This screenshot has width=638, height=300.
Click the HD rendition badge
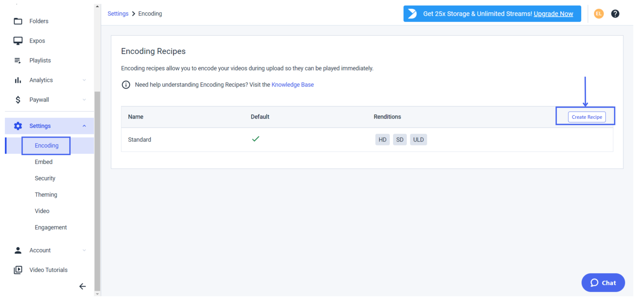pyautogui.click(x=382, y=140)
